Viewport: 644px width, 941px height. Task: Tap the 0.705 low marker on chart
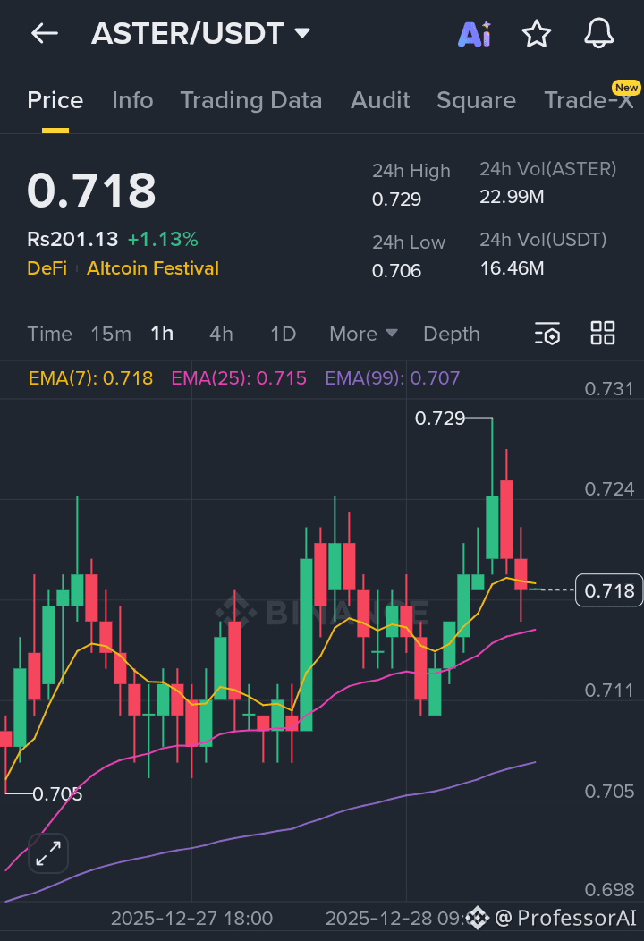tap(57, 794)
